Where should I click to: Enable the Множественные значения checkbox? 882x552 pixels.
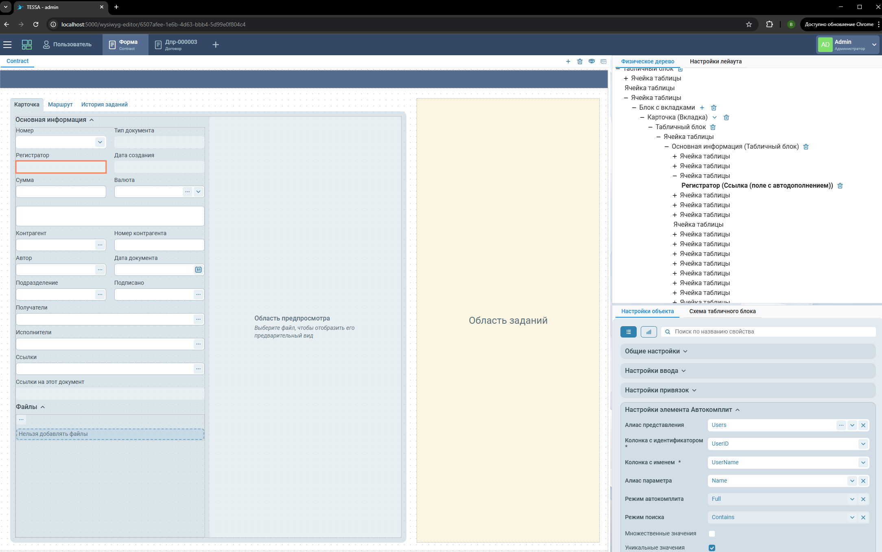pos(712,534)
